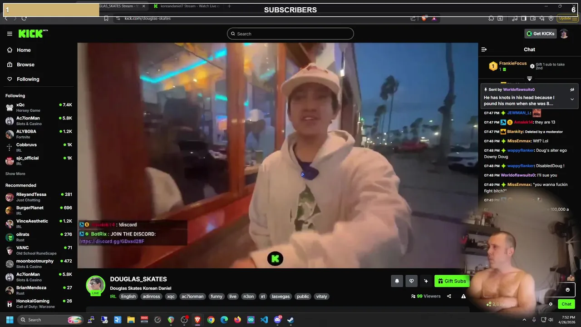
Task: Open Brave Shields lion icon
Action: coord(423,18)
